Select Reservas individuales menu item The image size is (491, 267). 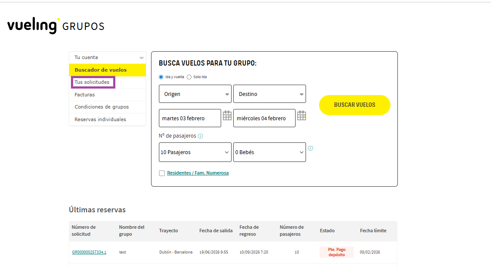pyautogui.click(x=100, y=119)
